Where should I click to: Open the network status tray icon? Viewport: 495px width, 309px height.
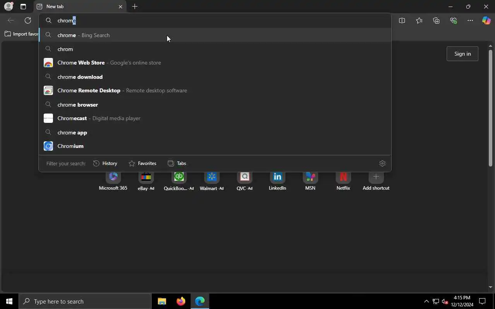click(435, 301)
